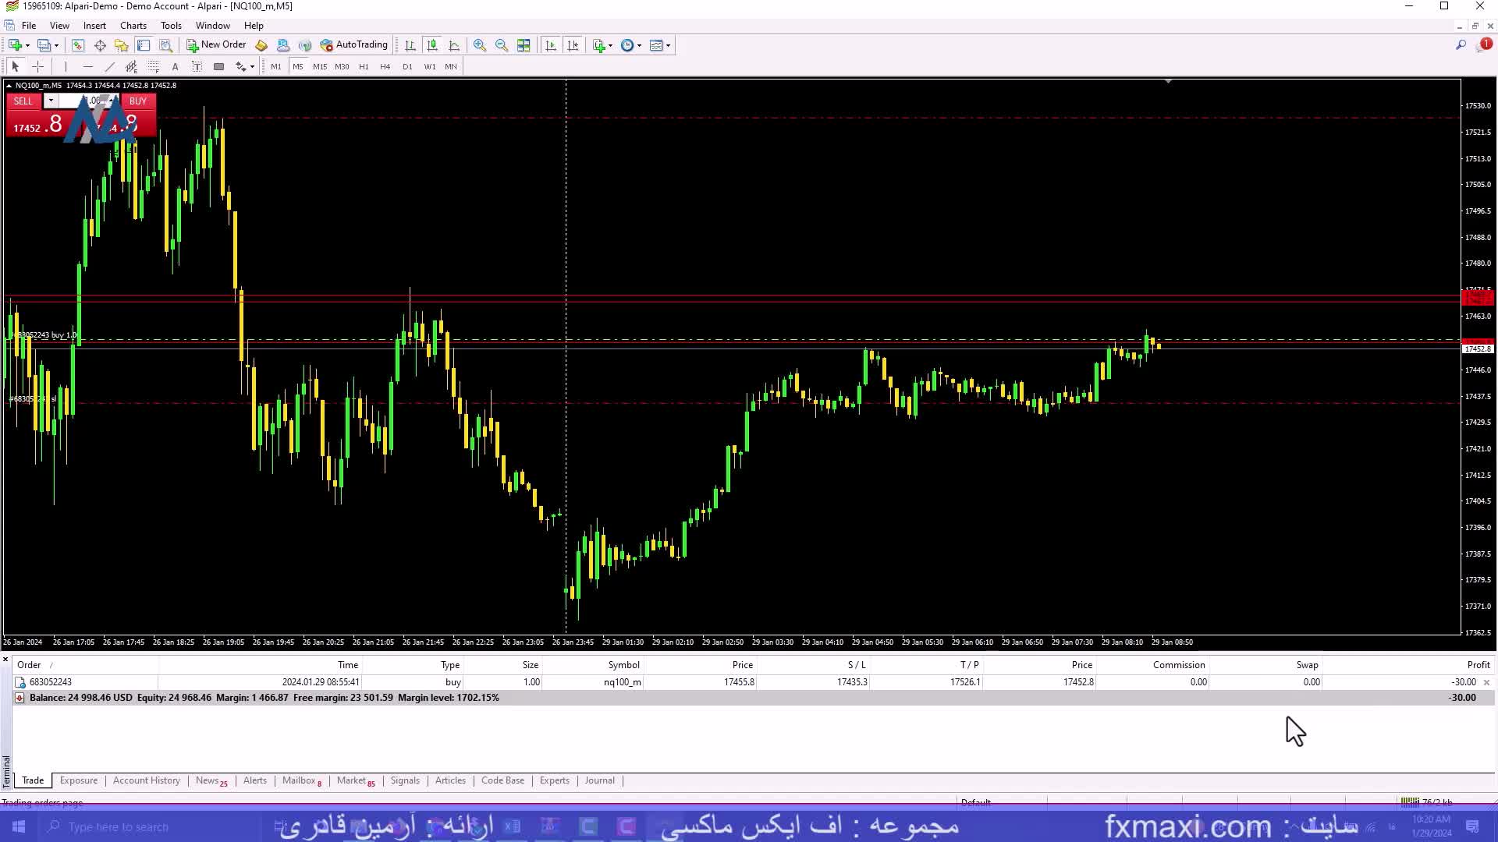Open the arrows objects dropdown
The height and width of the screenshot is (842, 1498).
(x=245, y=66)
